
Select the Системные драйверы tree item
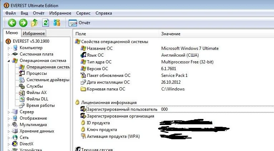[48, 80]
